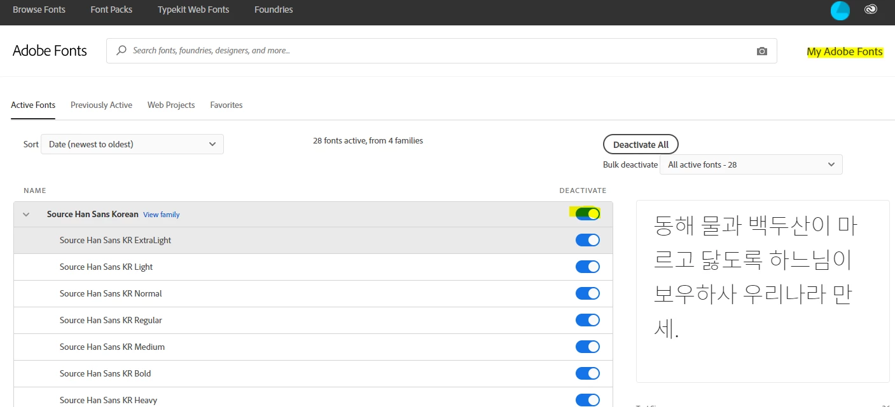
Task: Open the Bulk deactivate dropdown
Action: pos(751,164)
